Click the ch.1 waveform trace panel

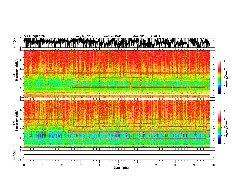(x=118, y=43)
